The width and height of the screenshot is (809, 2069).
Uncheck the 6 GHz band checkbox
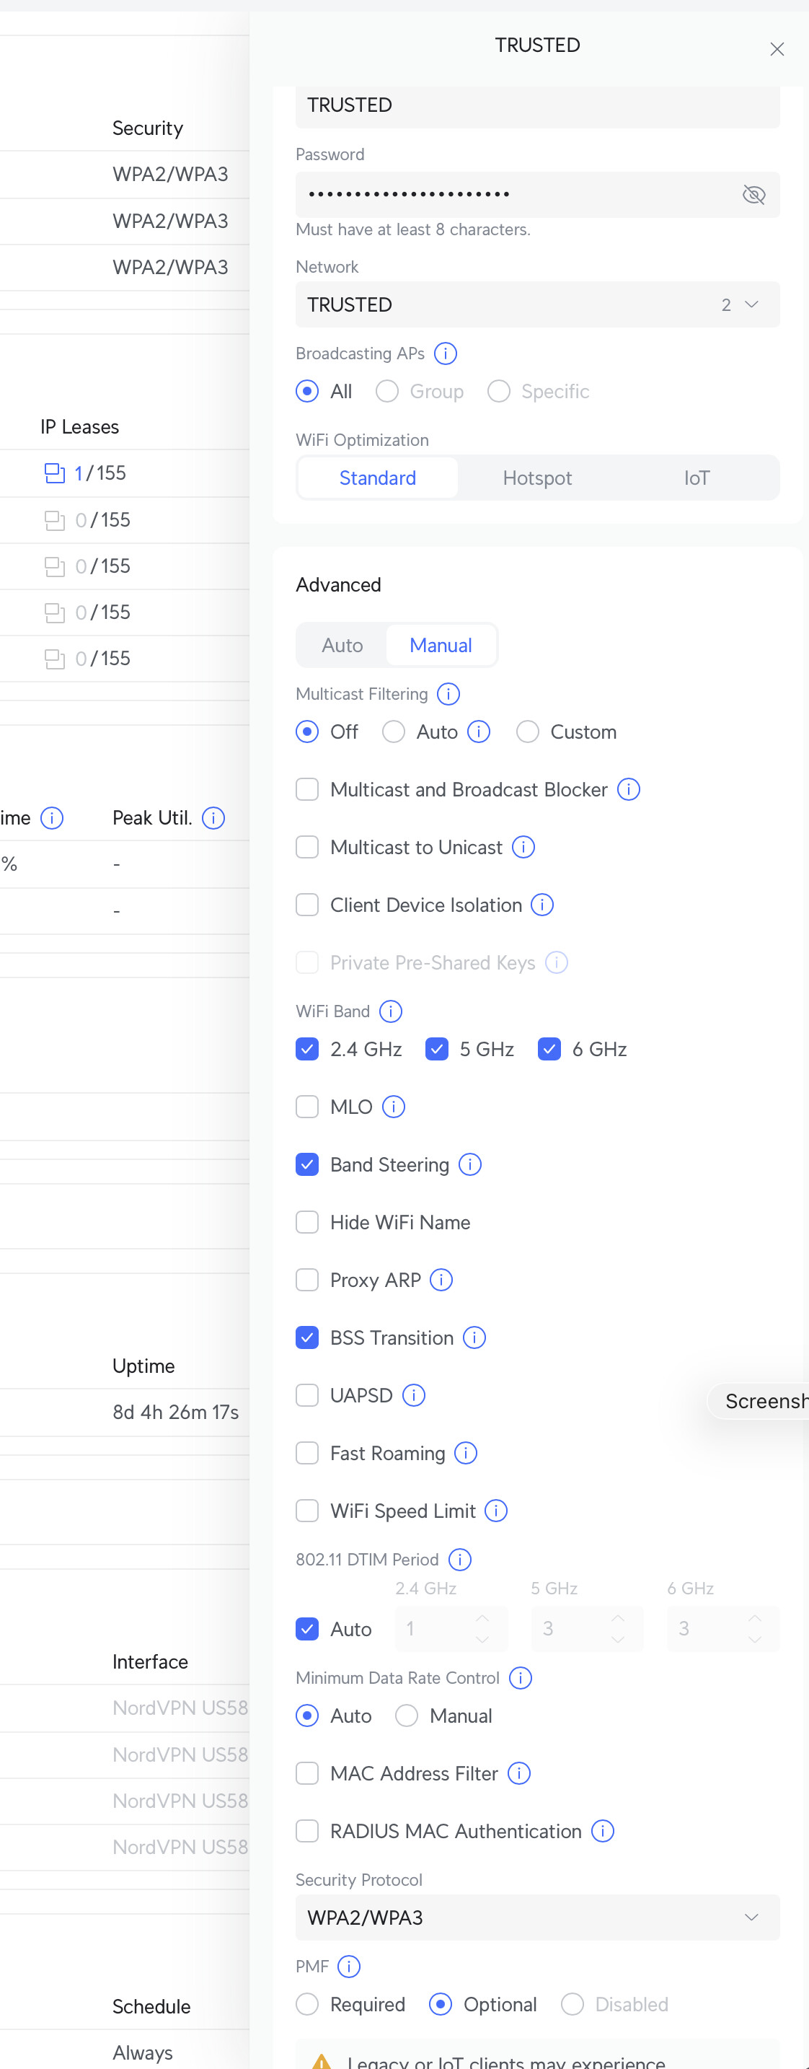[x=549, y=1049]
